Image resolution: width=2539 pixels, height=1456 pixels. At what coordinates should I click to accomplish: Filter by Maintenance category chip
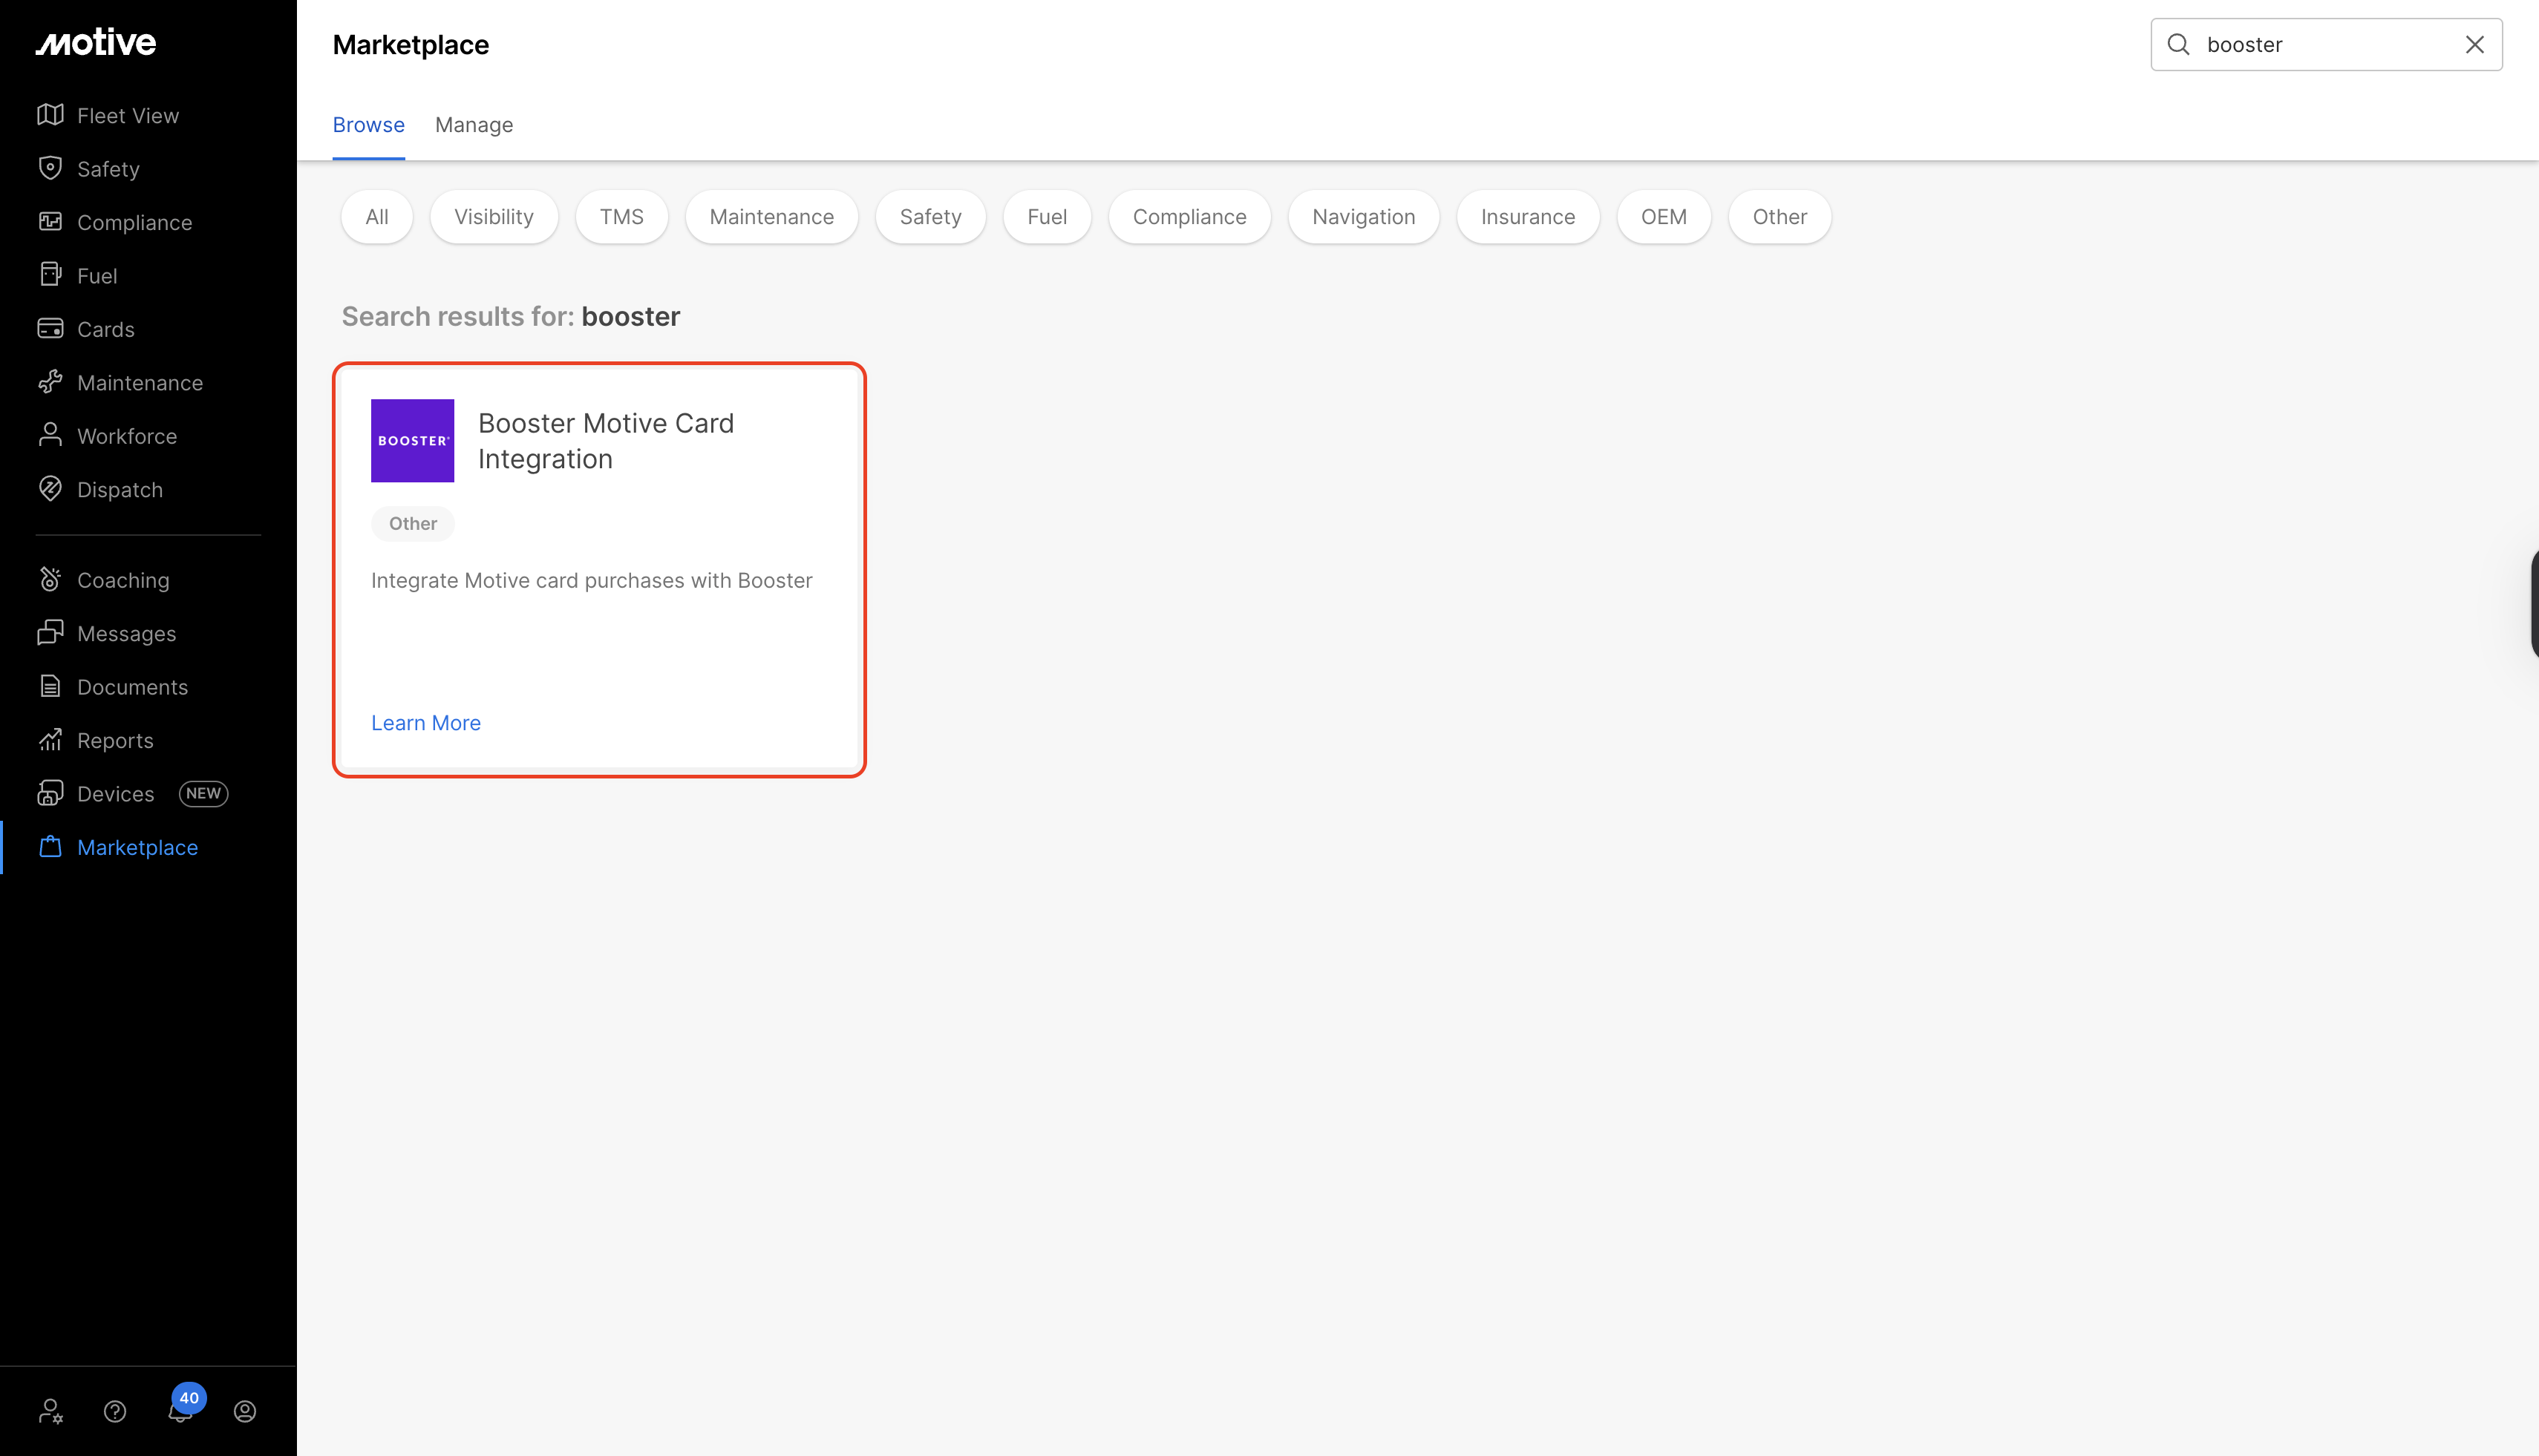click(x=771, y=217)
